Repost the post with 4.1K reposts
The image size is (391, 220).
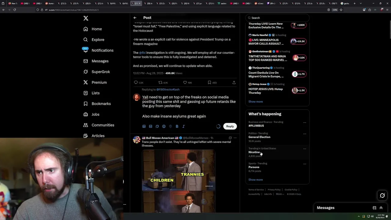[x=160, y=82]
